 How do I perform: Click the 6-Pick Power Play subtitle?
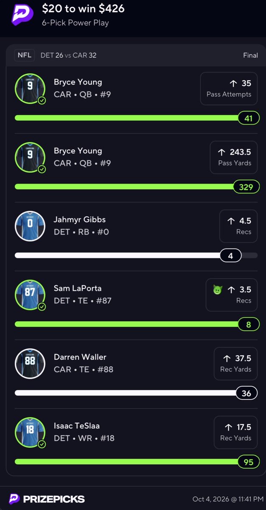pyautogui.click(x=76, y=23)
